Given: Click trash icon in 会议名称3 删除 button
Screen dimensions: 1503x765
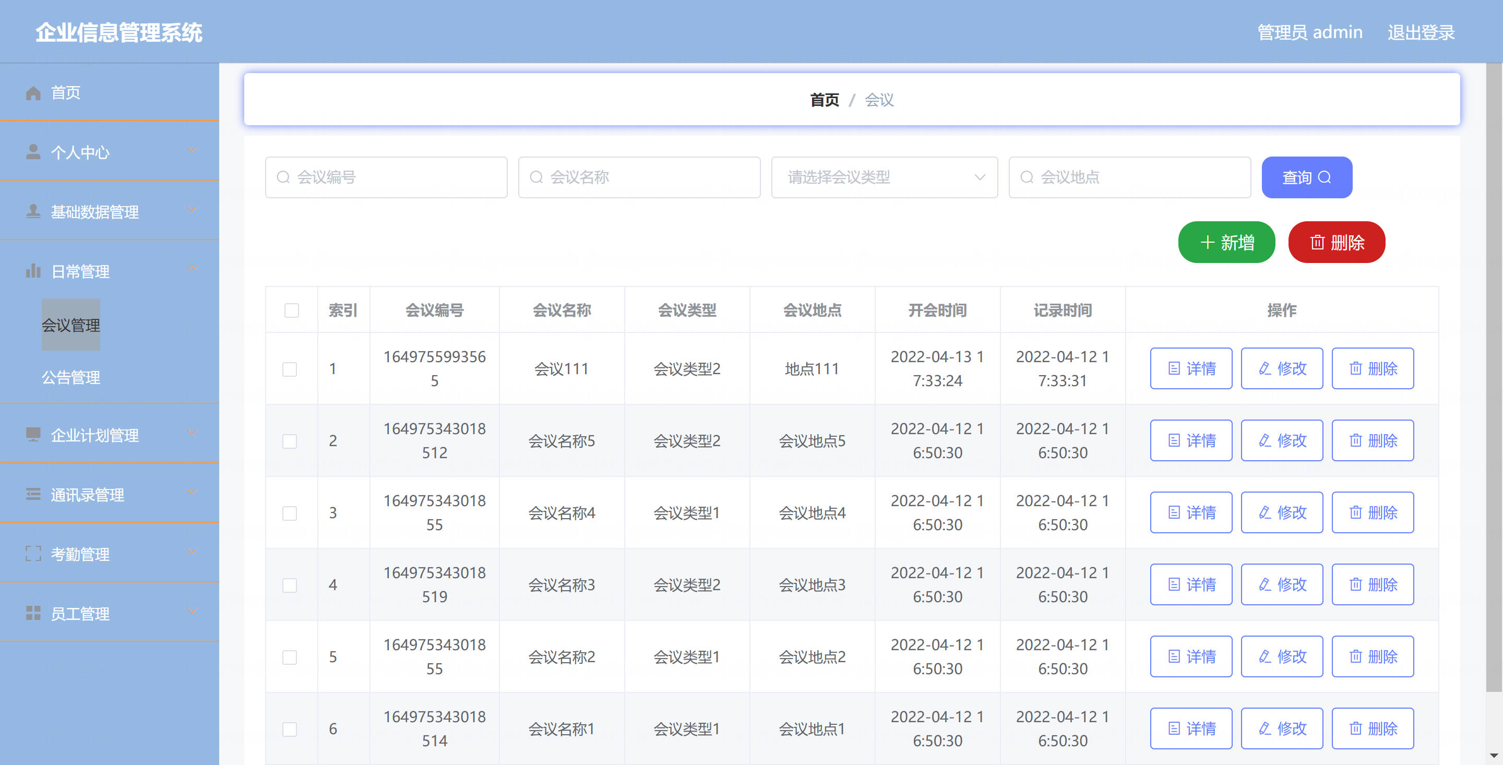Looking at the screenshot, I should pyautogui.click(x=1356, y=584).
